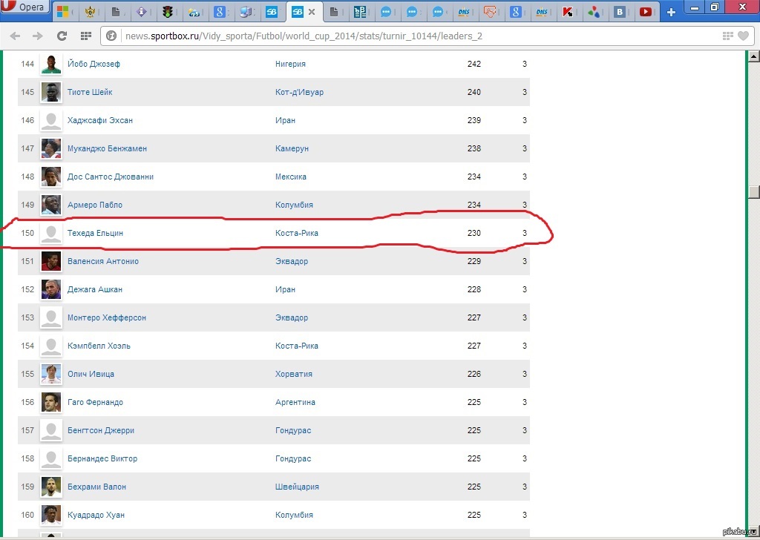Click the photo of Дос Сантос Джованни
The width and height of the screenshot is (760, 540).
pos(51,177)
